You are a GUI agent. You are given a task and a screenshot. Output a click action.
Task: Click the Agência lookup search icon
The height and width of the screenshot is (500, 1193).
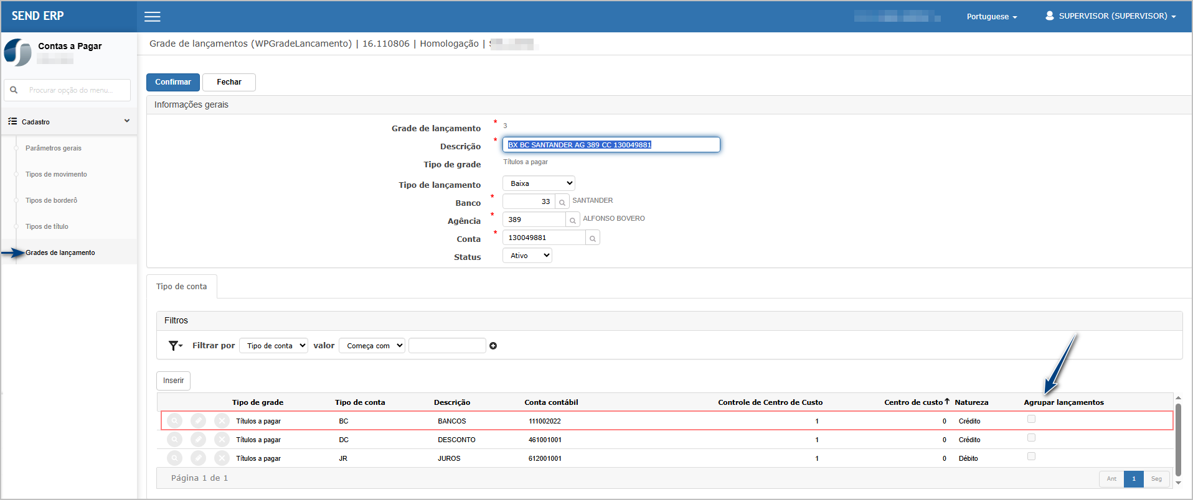573,220
